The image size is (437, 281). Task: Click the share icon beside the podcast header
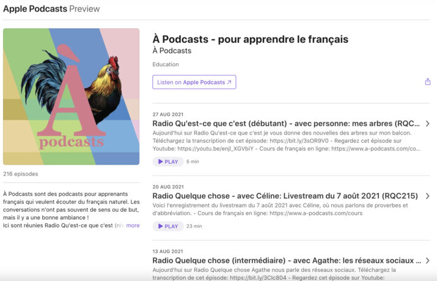click(427, 82)
